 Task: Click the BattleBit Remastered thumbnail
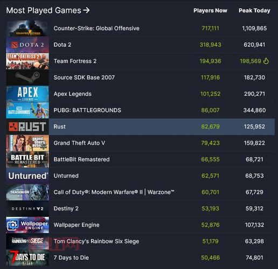point(27,159)
